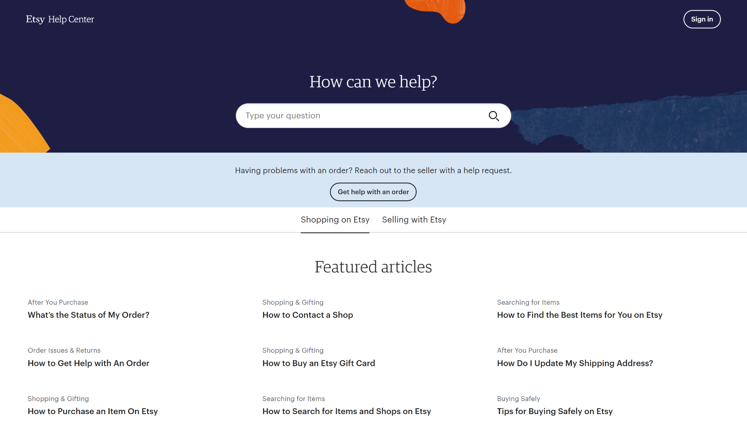Click the Sign in button
The height and width of the screenshot is (439, 747).
702,19
